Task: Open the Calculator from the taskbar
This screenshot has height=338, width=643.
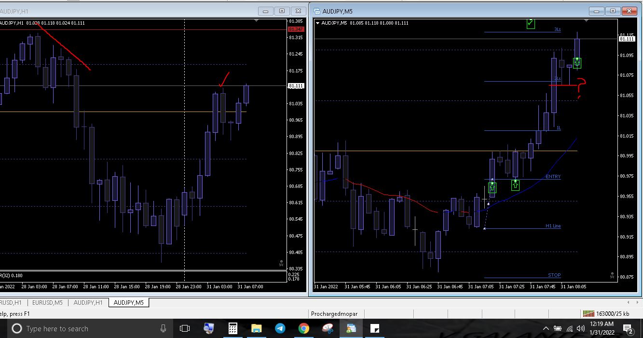Action: pos(233,328)
